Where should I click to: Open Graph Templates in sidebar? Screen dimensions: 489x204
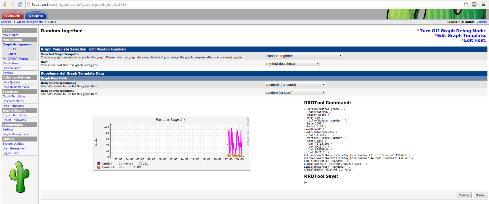(14, 97)
